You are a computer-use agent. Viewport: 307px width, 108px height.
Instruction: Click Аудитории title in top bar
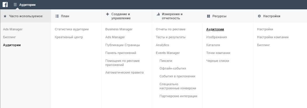point(27,5)
